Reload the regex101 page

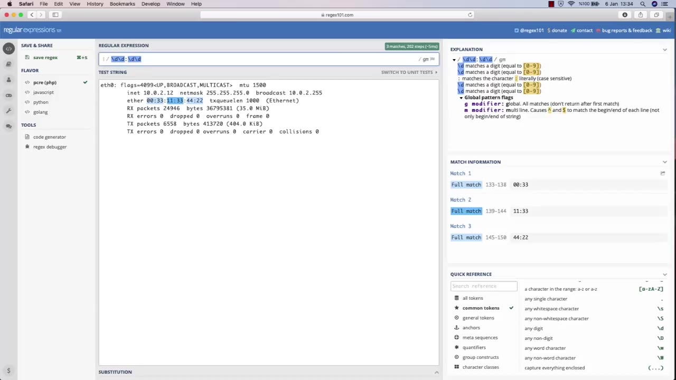pos(470,15)
